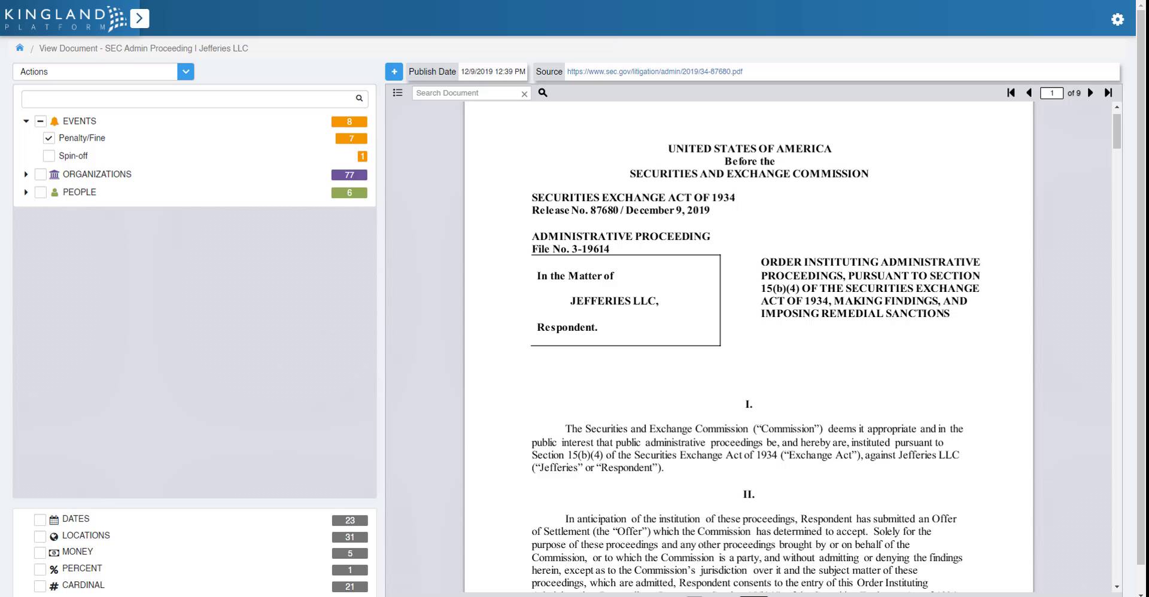Enable the Spin-off filter
Viewport: 1149px width, 597px height.
[48, 156]
